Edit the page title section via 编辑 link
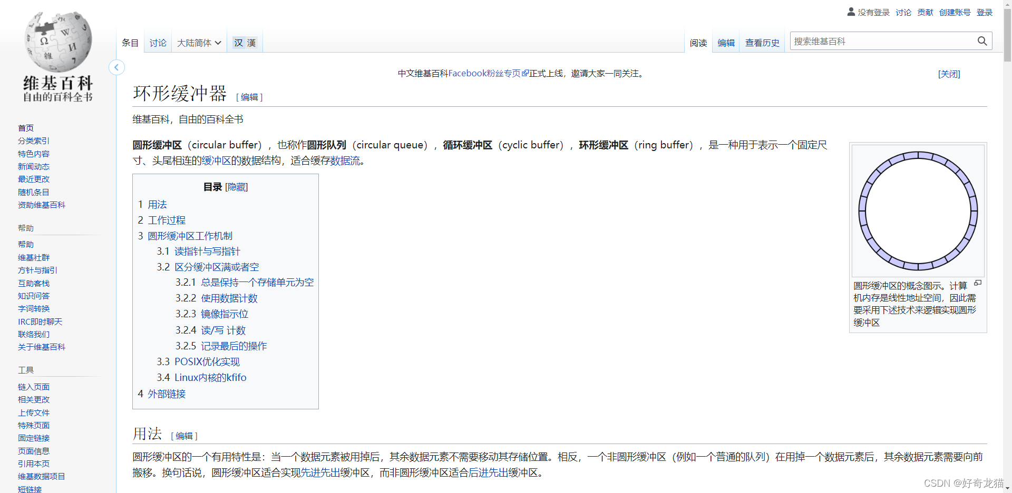Viewport: 1012px width, 493px height. click(249, 97)
